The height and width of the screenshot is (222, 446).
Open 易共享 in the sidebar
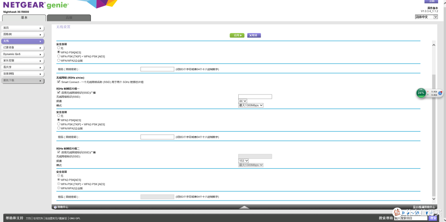click(23, 67)
